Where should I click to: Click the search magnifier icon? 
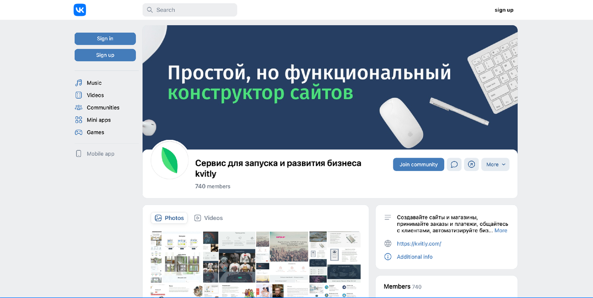(149, 10)
